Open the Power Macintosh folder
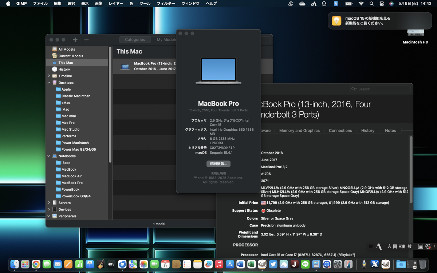Screen dimensions: 437x273 click(75, 143)
